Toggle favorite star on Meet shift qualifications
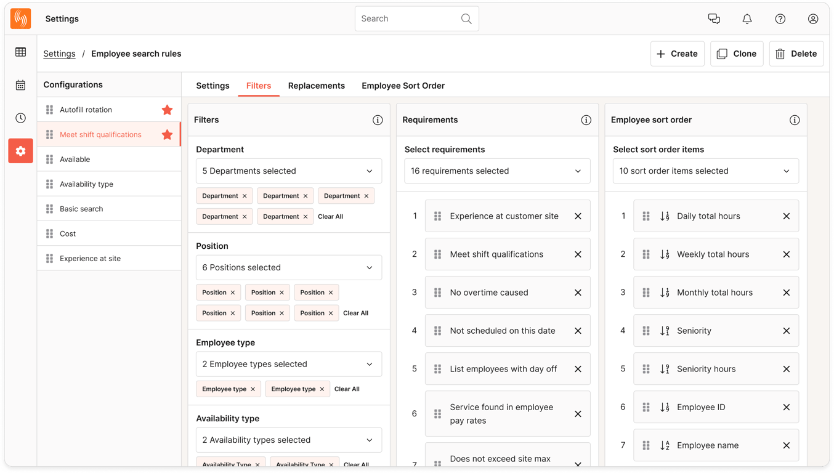 pyautogui.click(x=167, y=134)
